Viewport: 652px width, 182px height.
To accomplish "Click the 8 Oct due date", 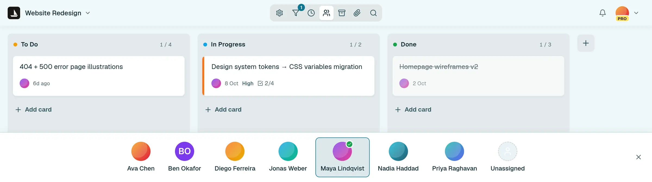I will [x=231, y=84].
